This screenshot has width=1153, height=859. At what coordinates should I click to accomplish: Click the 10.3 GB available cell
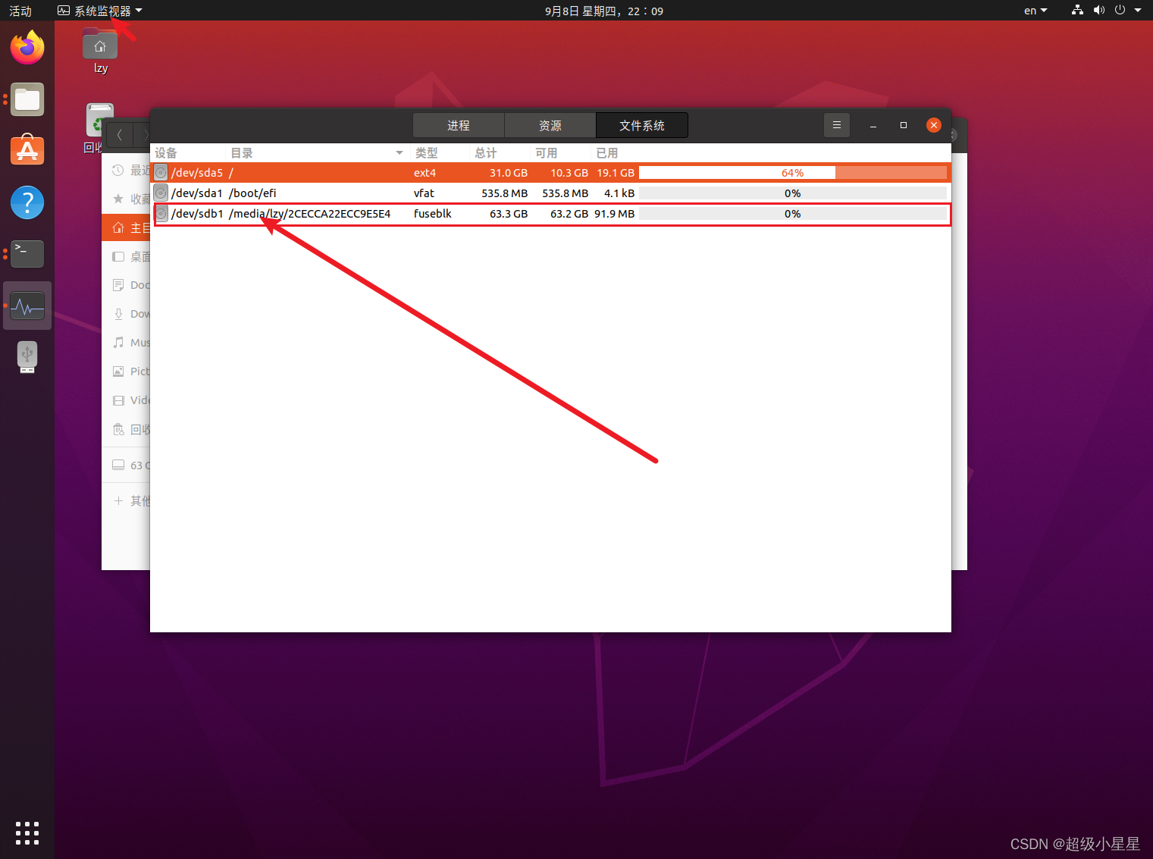pos(569,173)
